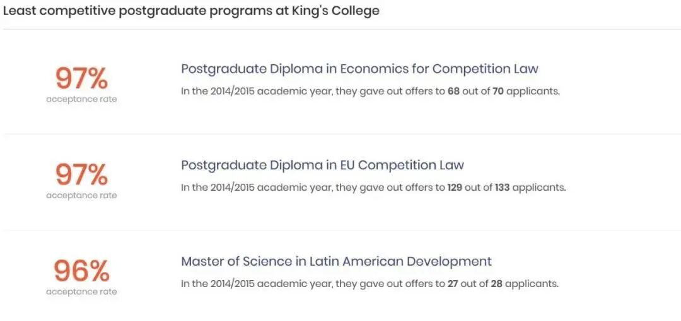This screenshot has height=321, width=681.
Task: Open Postgraduate Diploma in Economics for Competition Law
Action: click(359, 69)
